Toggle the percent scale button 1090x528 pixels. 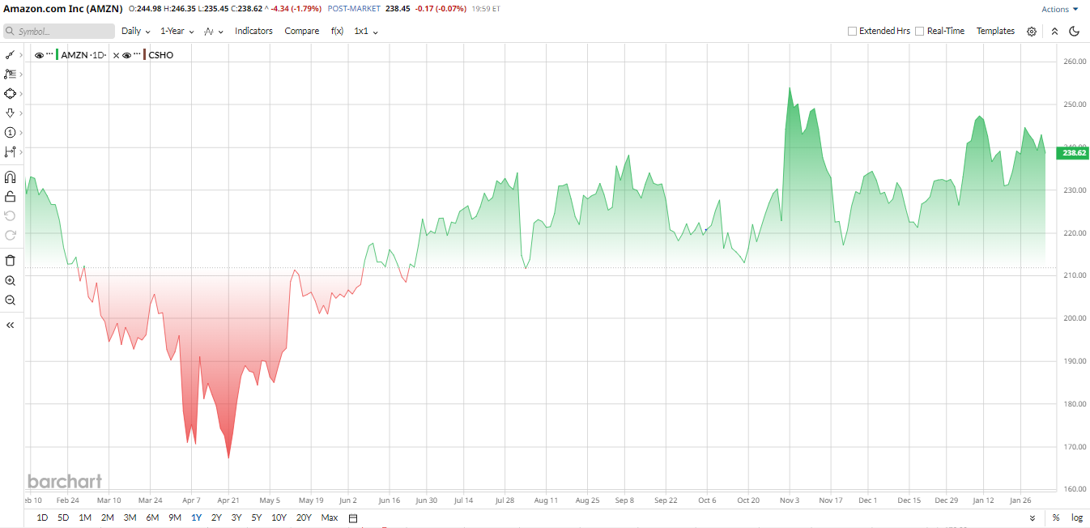click(x=1056, y=518)
